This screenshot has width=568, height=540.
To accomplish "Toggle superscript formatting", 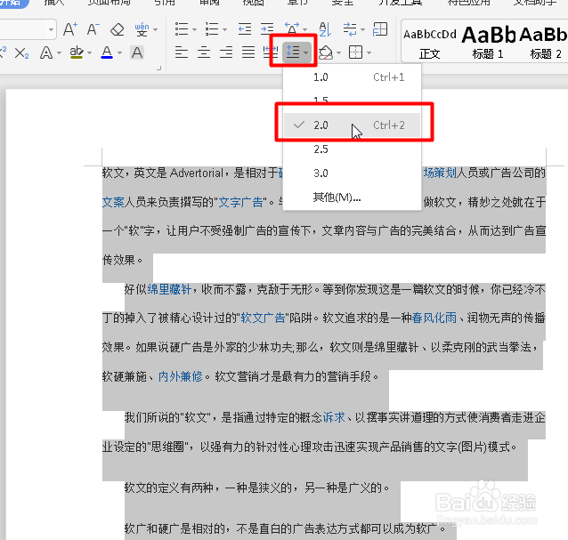I will 3,52.
